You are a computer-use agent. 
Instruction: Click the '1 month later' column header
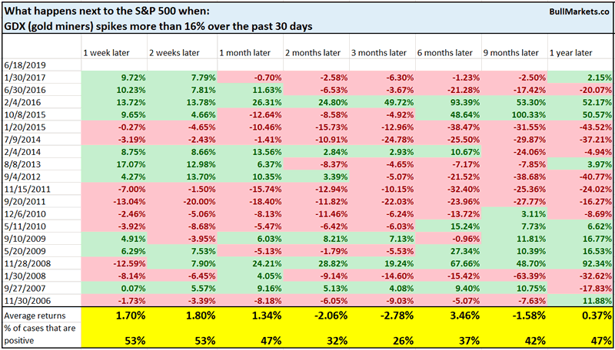[242, 51]
